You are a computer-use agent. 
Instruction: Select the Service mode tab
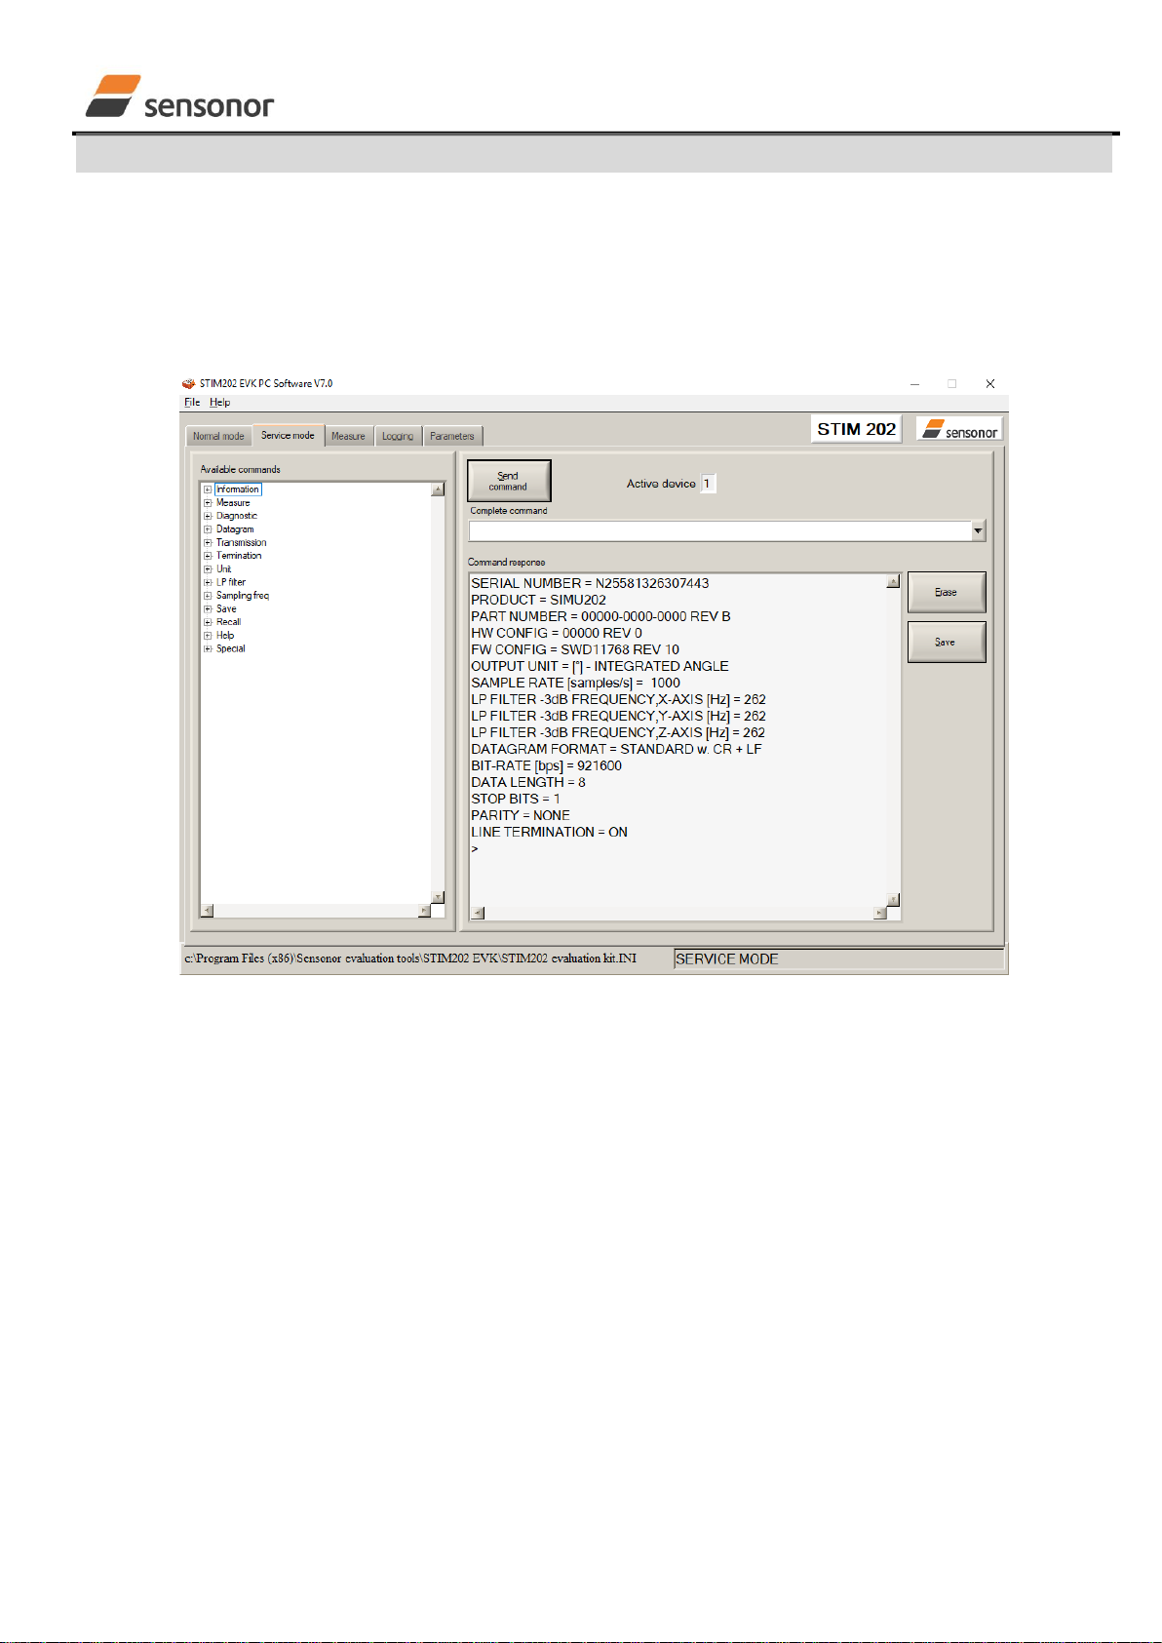pos(288,435)
